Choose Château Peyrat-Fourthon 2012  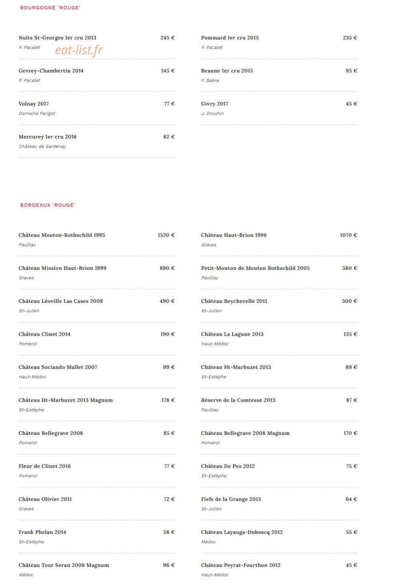tap(241, 565)
